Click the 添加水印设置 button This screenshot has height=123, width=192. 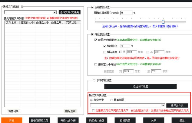(141, 86)
